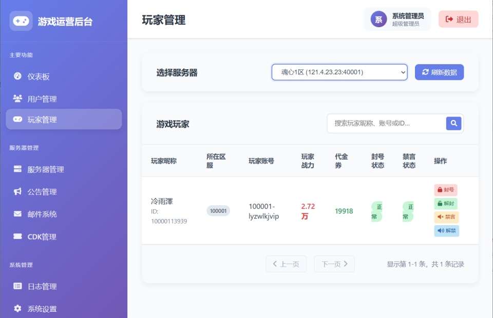Screen dimensions: 493x318
Task: Toggle 解禁 unmute for the player
Action: tap(445, 230)
